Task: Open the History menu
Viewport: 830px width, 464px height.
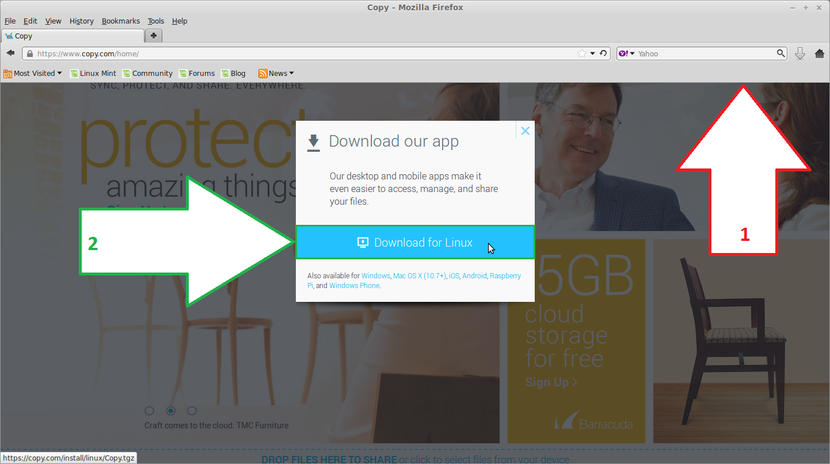Action: pos(81,21)
